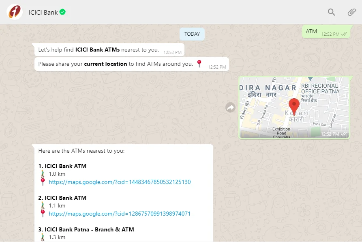
Task: Open the Google Maps link ending 2125130
Action: point(120,182)
